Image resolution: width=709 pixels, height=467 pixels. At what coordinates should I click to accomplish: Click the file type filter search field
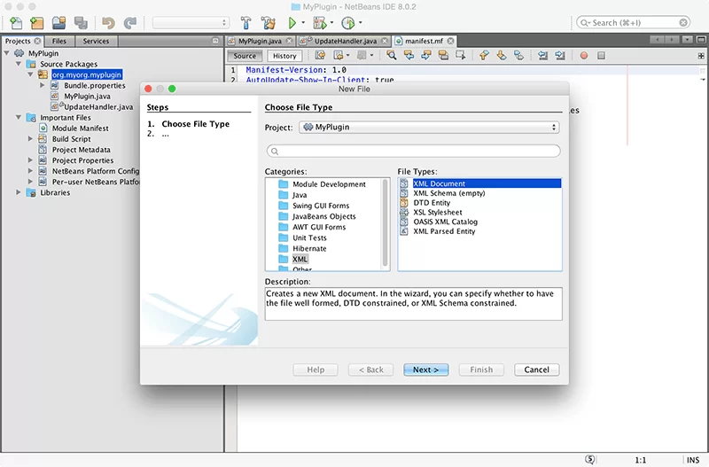click(413, 151)
